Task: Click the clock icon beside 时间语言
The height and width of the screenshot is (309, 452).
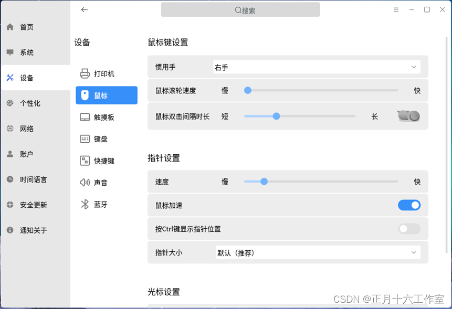Action: (x=10, y=179)
